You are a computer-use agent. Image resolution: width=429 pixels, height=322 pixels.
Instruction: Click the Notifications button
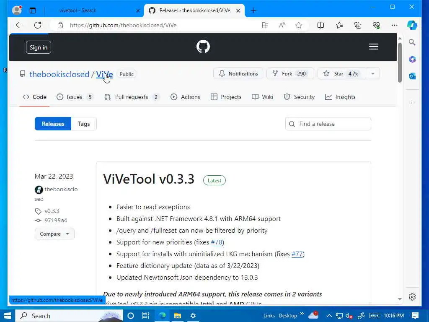(x=238, y=74)
